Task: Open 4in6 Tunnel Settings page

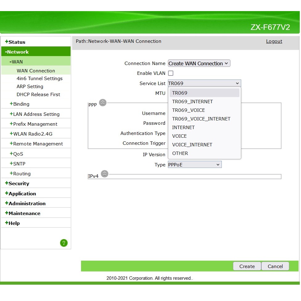Action: pos(39,79)
